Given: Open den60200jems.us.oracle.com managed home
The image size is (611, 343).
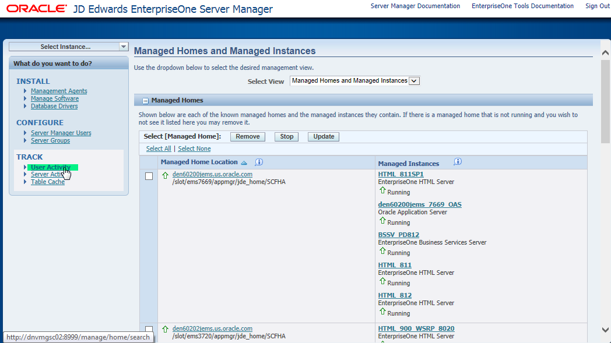Looking at the screenshot, I should coord(212,174).
